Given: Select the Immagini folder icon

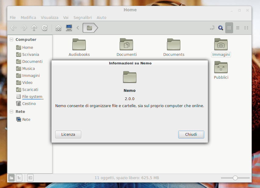Looking at the screenshot, I should tap(221, 44).
